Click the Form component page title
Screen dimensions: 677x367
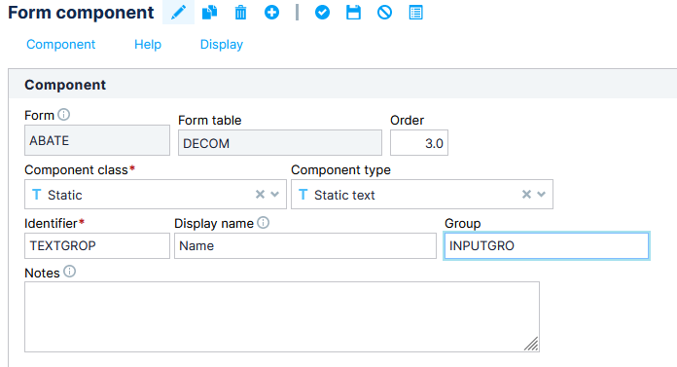pyautogui.click(x=81, y=13)
